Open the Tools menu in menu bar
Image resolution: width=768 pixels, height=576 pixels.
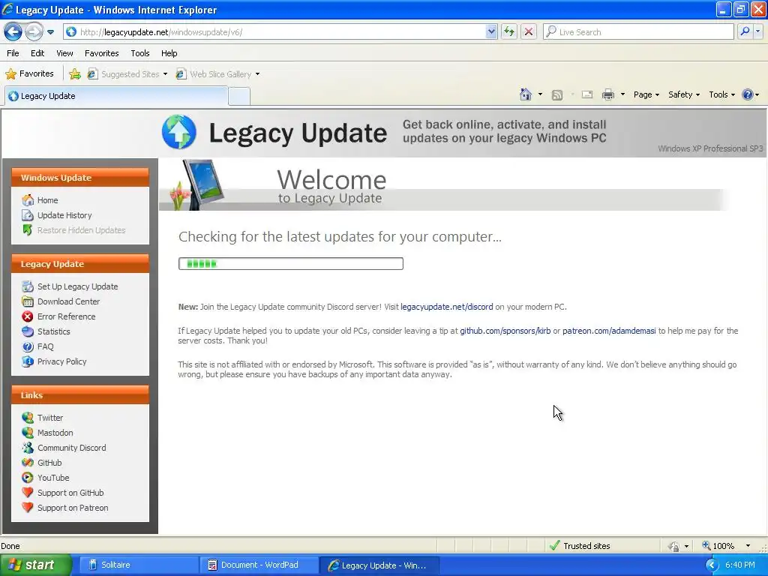(140, 53)
